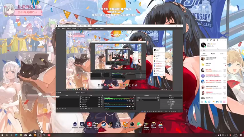Viewport: 244px width, 137px height.
Task: Show hidden icons chevron in system tray
Action: (x=216, y=135)
